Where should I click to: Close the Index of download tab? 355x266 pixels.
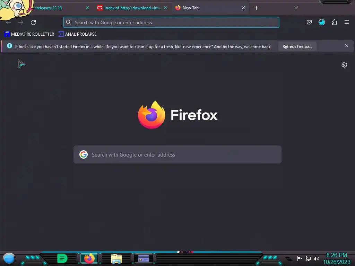[x=165, y=8]
